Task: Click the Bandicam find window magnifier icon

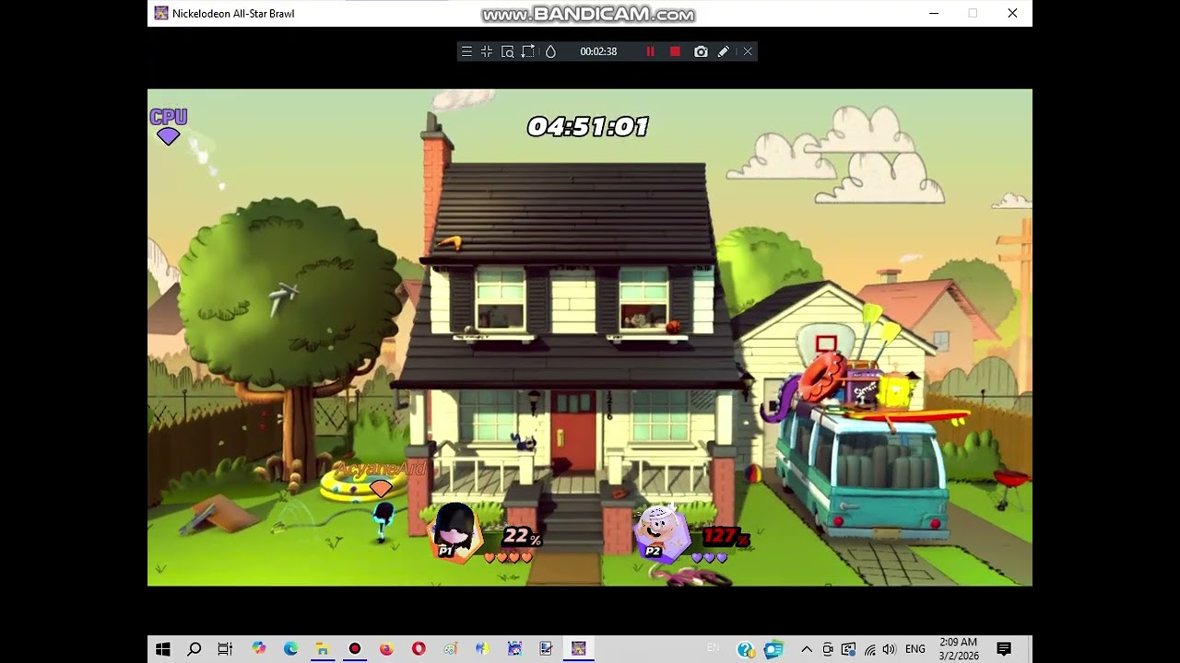Action: [x=507, y=52]
